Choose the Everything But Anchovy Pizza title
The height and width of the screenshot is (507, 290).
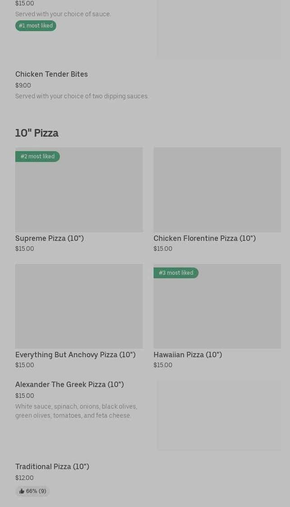pyautogui.click(x=75, y=355)
